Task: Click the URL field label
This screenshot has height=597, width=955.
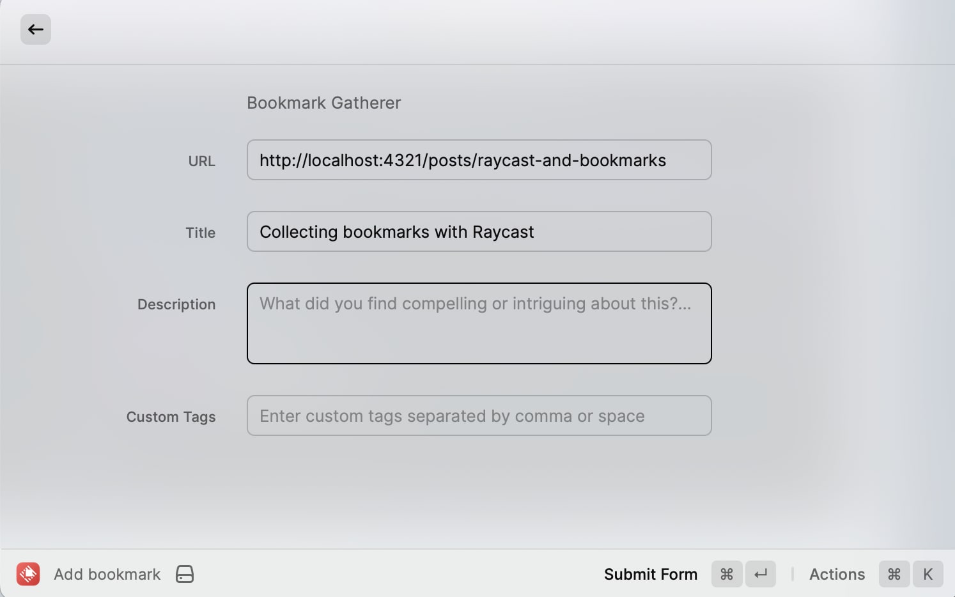Action: coord(202,161)
